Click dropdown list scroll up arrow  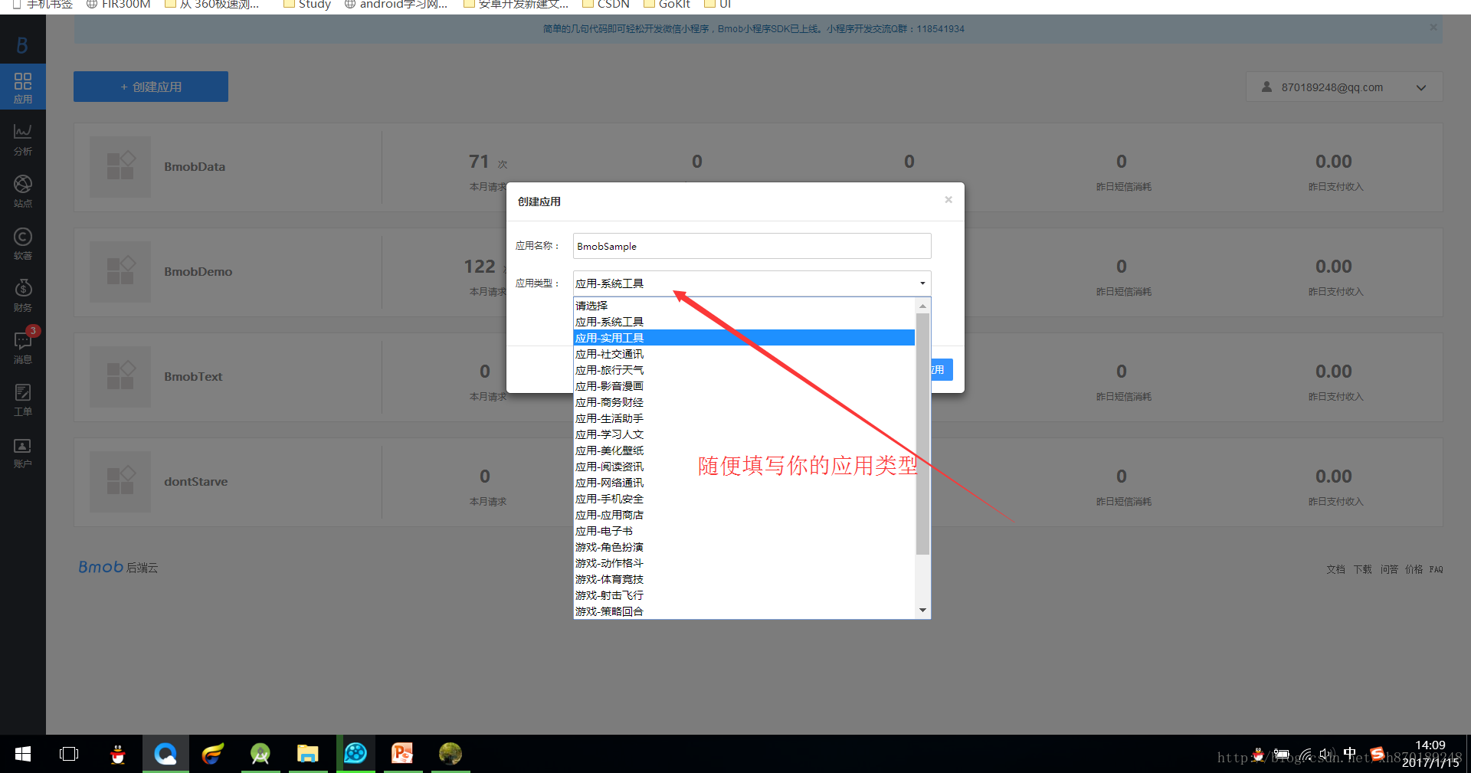(x=922, y=306)
